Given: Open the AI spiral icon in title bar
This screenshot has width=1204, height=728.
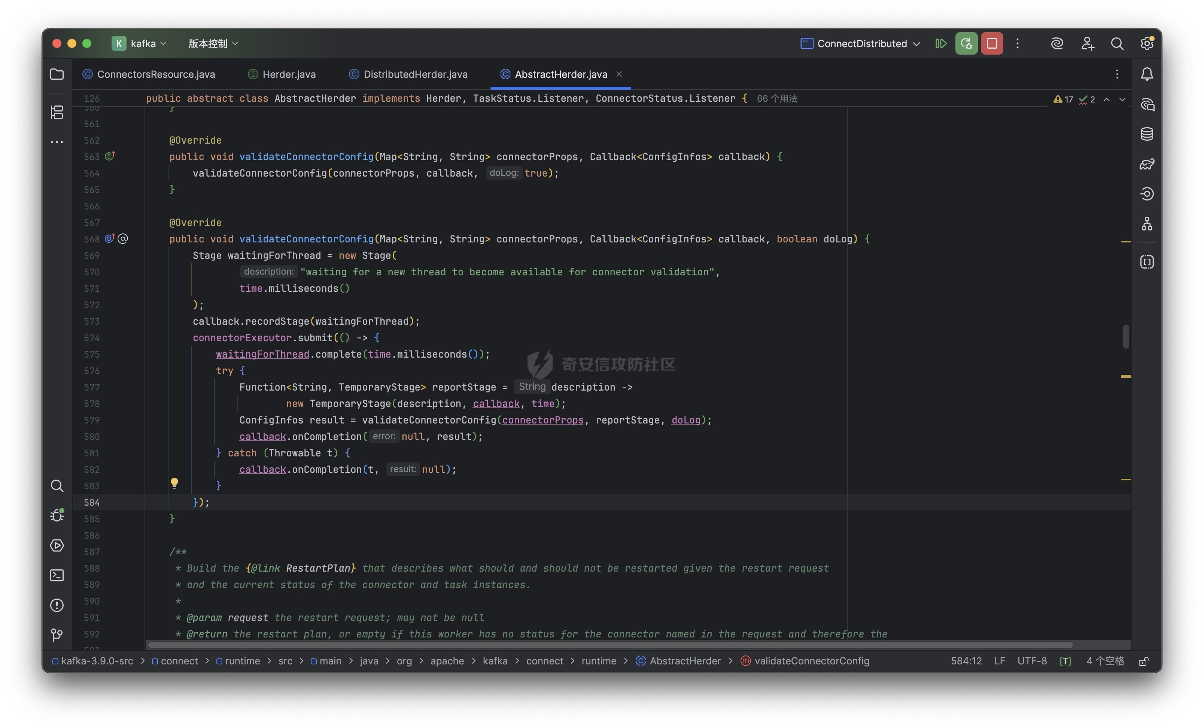Looking at the screenshot, I should click(1057, 43).
